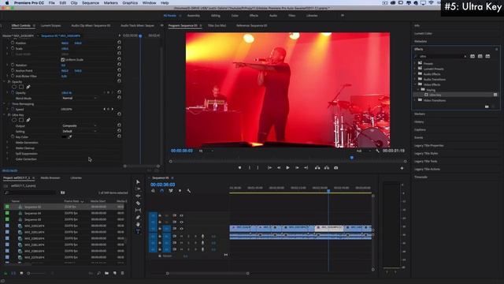Select the Hand tool
The image size is (504, 284).
[138, 224]
